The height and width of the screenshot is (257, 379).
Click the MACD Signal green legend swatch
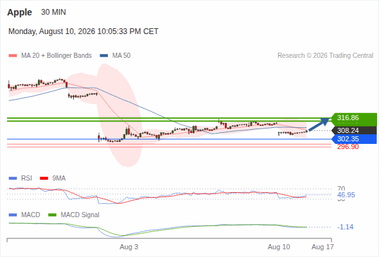(x=52, y=215)
